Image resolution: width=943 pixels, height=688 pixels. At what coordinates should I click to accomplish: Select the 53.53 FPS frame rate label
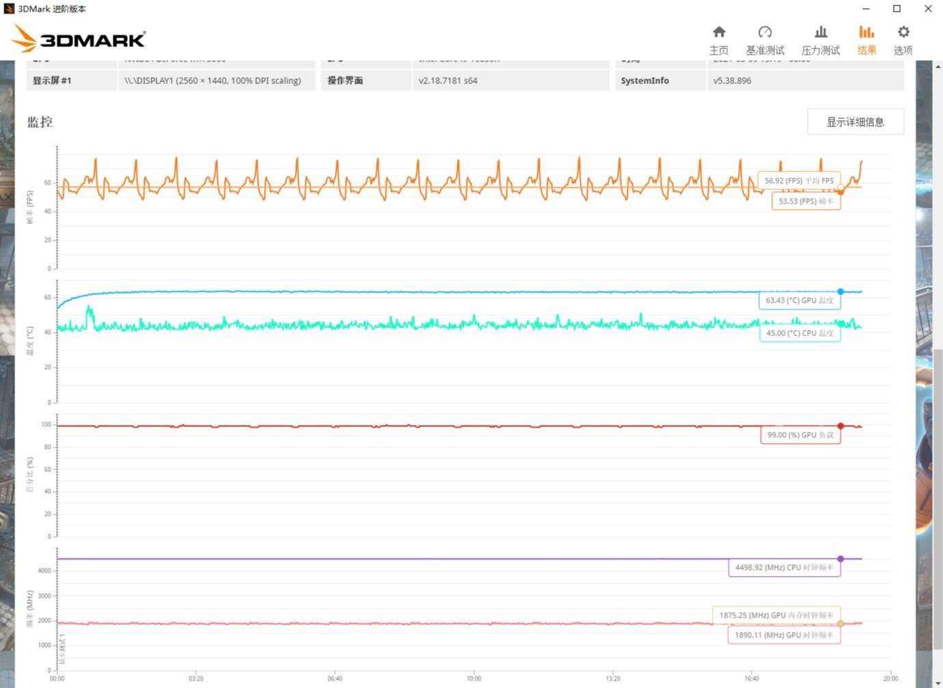coord(806,202)
